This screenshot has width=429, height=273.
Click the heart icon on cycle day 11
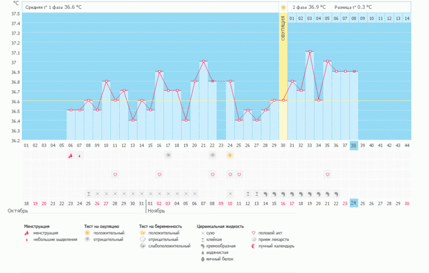(115, 175)
